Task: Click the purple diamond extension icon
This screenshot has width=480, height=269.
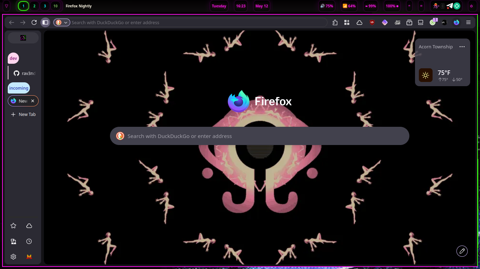Action: (x=385, y=22)
